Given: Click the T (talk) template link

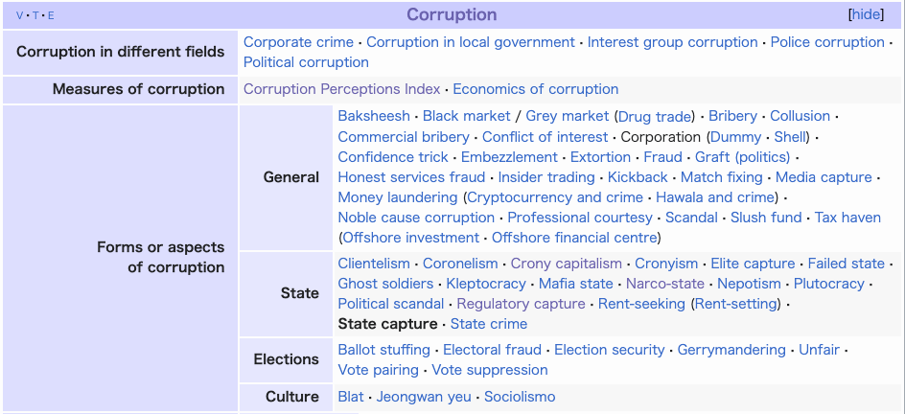Looking at the screenshot, I should (35, 15).
